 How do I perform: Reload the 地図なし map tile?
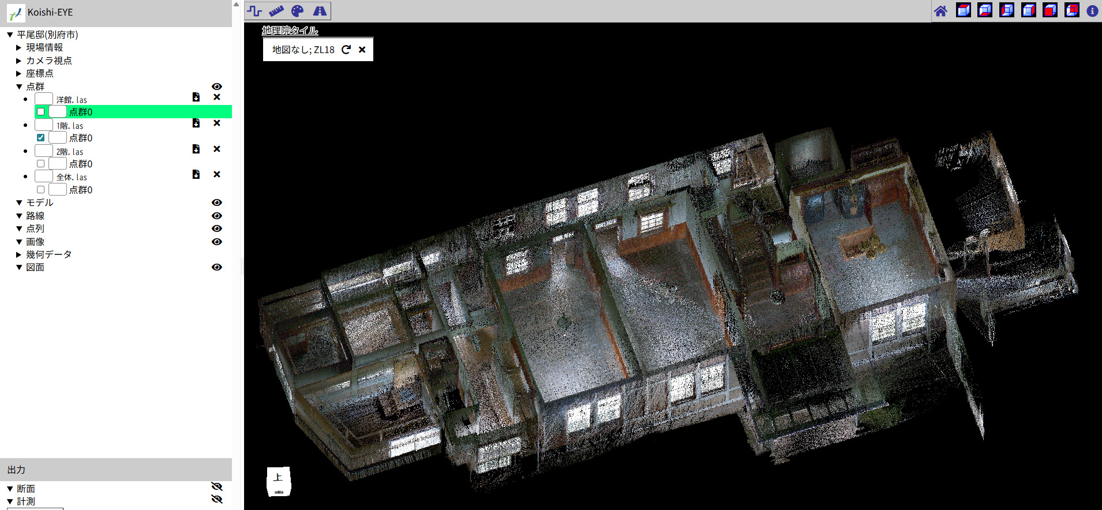(x=346, y=50)
